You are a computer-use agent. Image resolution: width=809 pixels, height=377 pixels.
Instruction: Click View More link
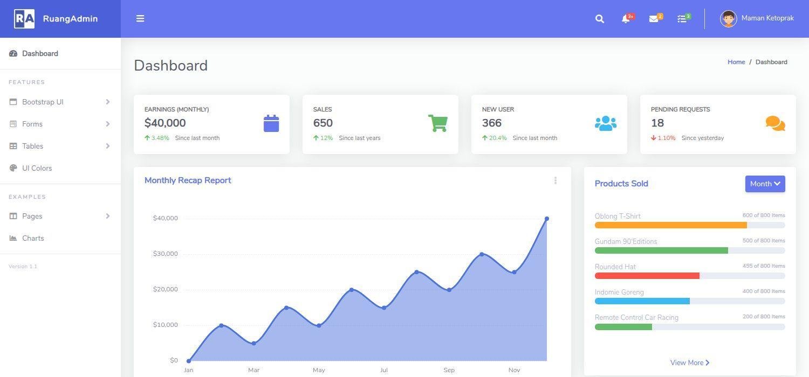coord(690,362)
